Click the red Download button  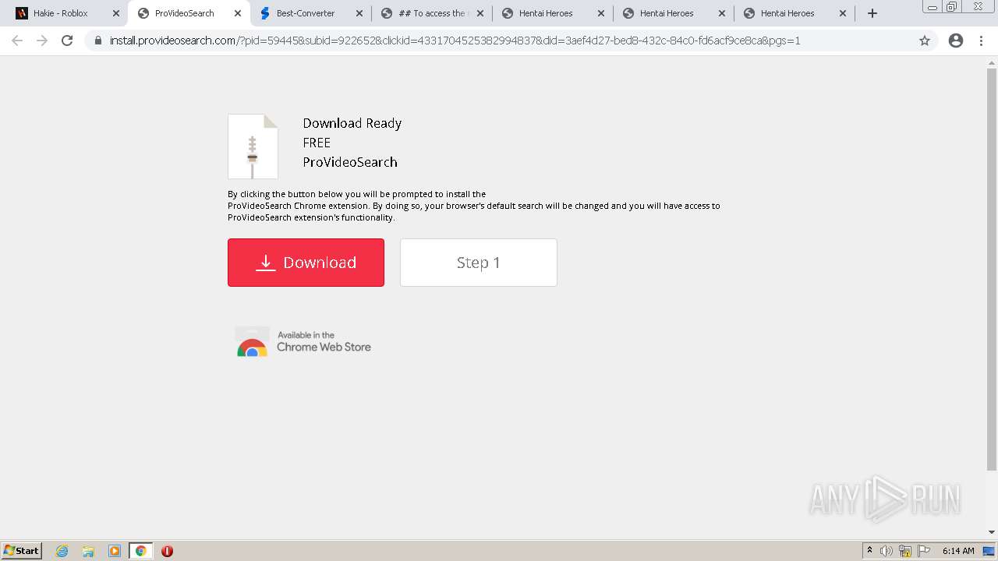[x=306, y=263]
